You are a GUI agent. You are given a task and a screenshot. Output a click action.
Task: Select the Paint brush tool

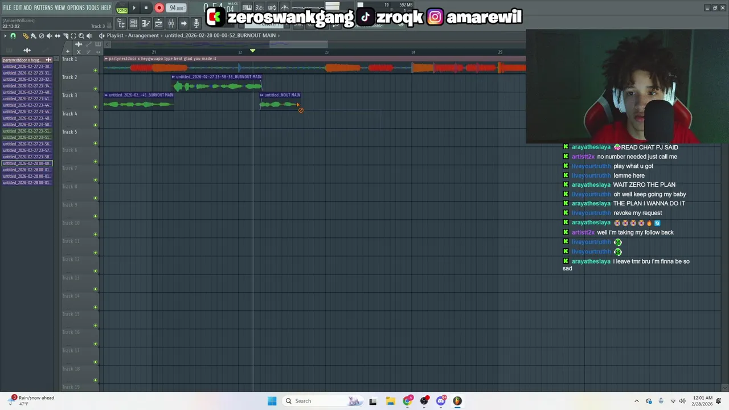[x=34, y=36]
